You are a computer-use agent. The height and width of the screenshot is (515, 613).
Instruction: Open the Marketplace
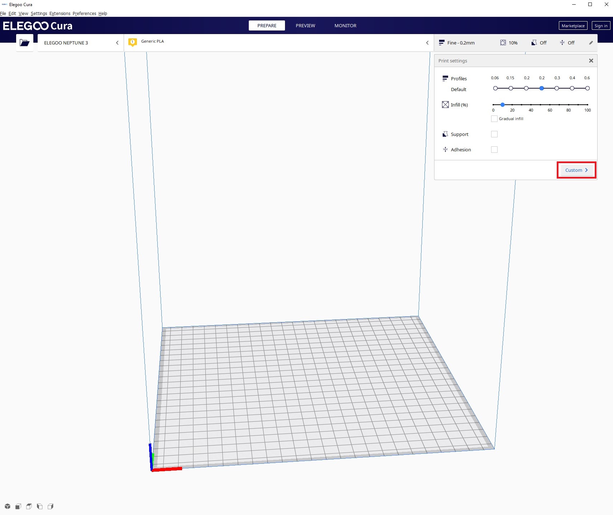(x=573, y=25)
